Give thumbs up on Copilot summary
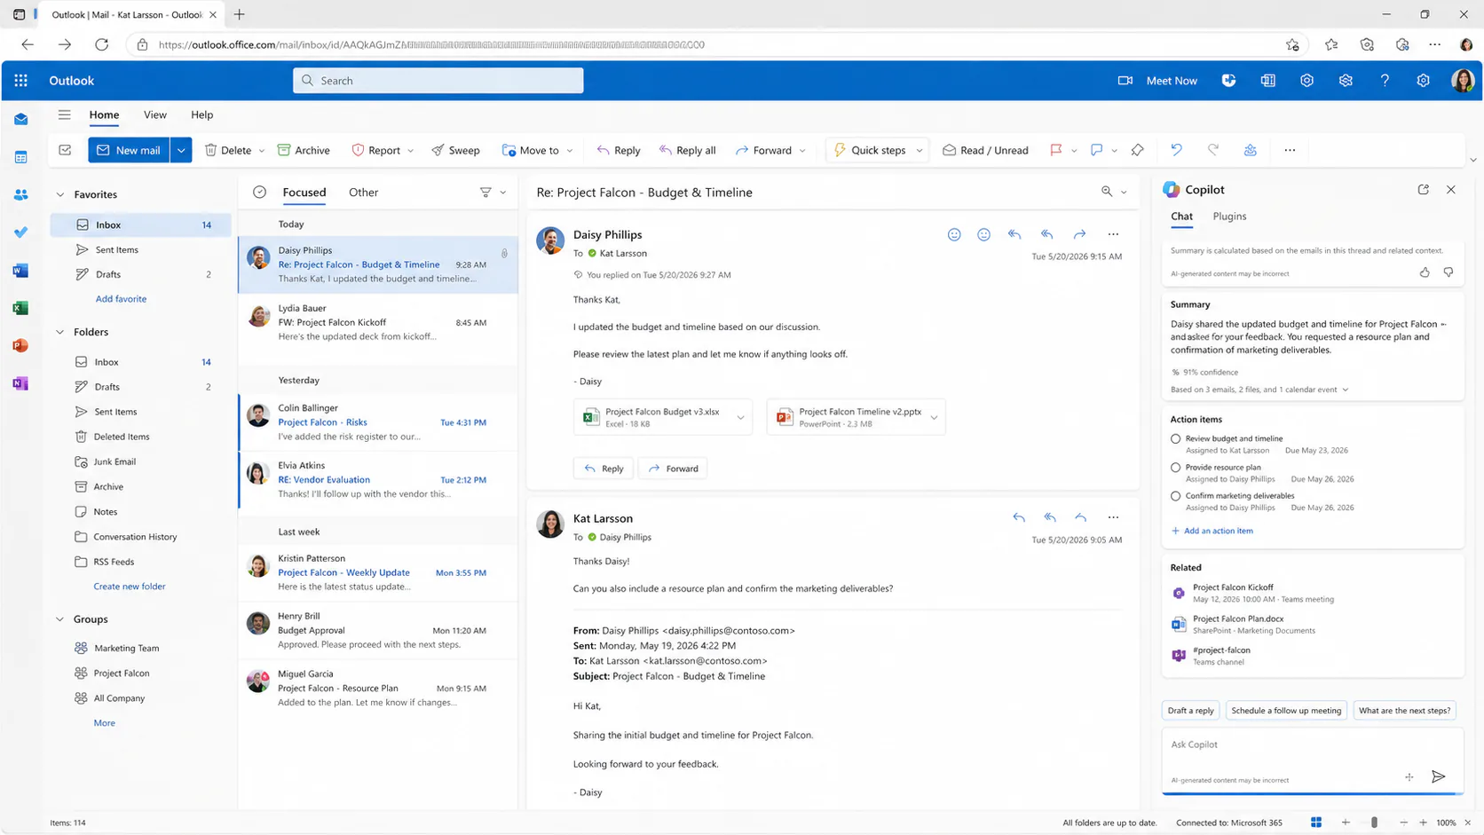1484x835 pixels. point(1425,272)
